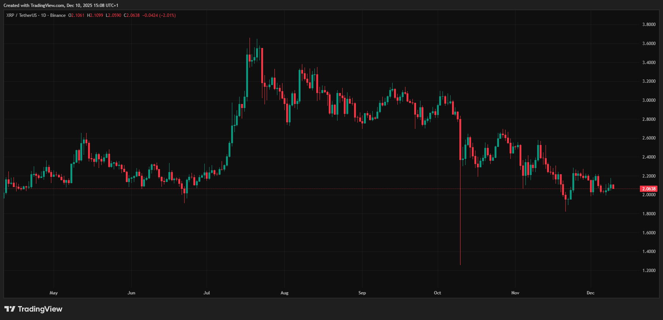Click the open price value 2.1061
The width and height of the screenshot is (663, 320).
(78, 15)
